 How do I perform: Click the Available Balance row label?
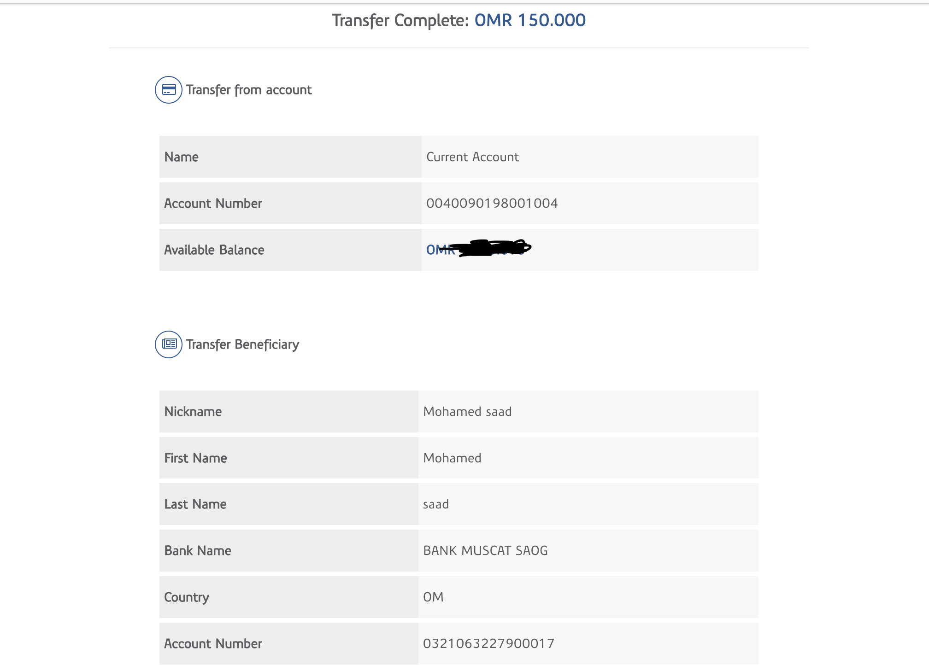click(x=214, y=250)
